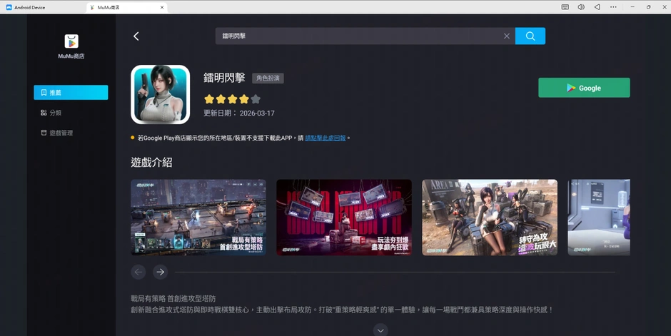Click the star rating row
Viewport: 671px width, 336px height.
(x=233, y=99)
